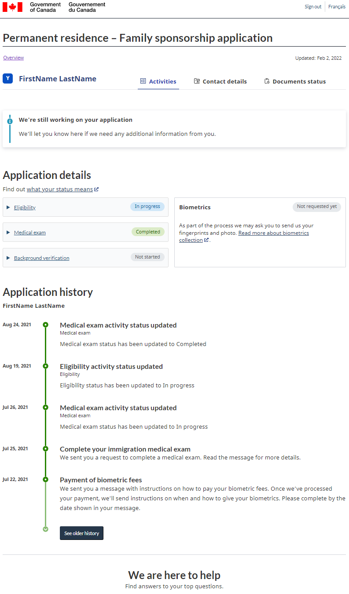The height and width of the screenshot is (594, 349).
Task: Click the Activities tab icon
Action: pyautogui.click(x=143, y=81)
